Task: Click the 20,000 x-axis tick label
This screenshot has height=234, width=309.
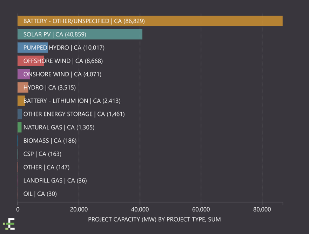Action: pos(79,209)
